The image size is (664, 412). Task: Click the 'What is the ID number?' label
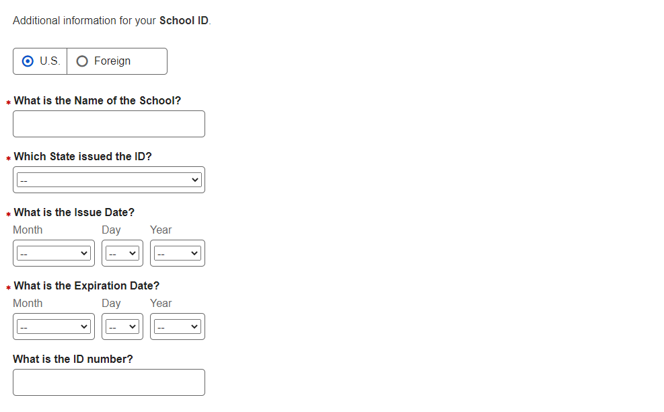tap(73, 359)
